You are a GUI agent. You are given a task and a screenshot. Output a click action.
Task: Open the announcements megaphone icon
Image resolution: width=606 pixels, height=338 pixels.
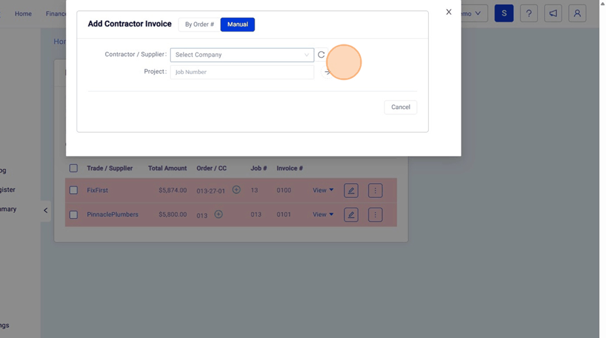coord(553,13)
